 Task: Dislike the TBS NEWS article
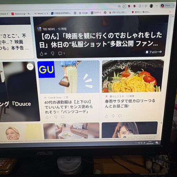53,53
